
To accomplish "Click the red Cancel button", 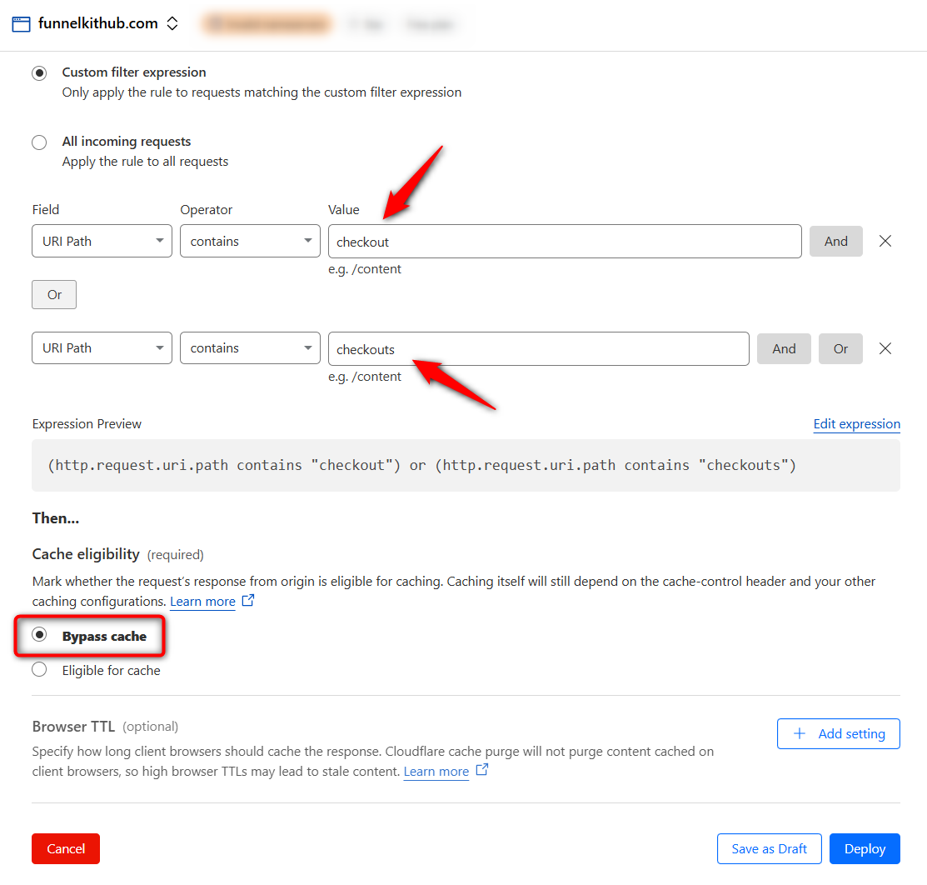I will click(66, 848).
